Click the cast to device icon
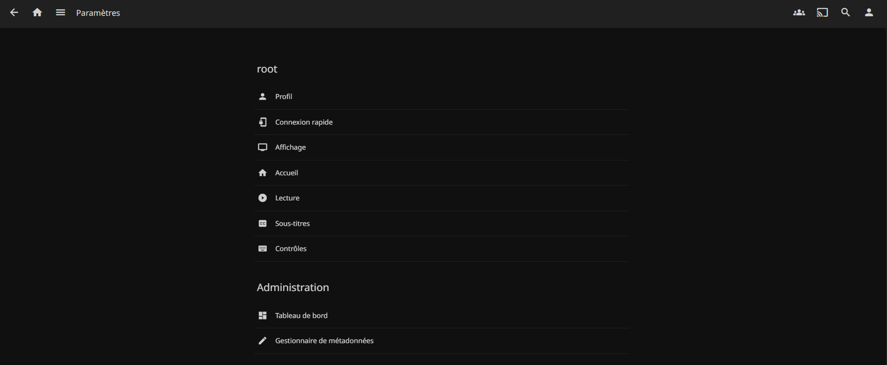 [x=822, y=13]
